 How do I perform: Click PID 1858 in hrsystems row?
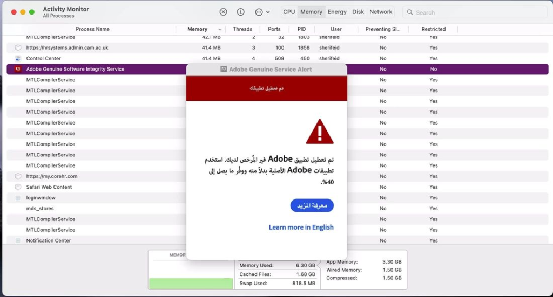304,47
